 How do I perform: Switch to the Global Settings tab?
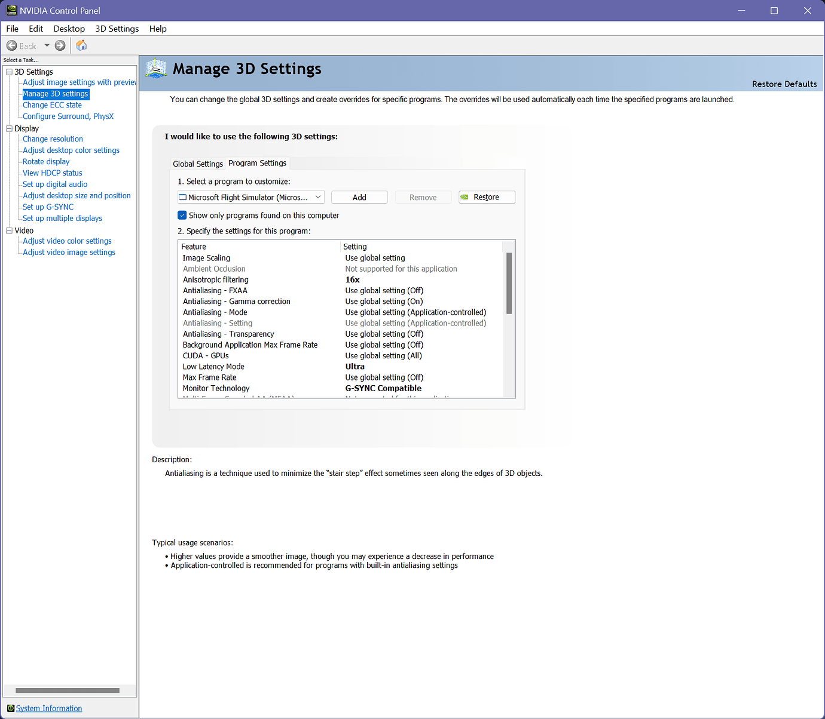197,164
